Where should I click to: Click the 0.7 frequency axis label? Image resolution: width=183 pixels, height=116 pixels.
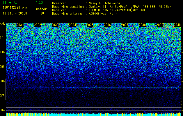coord(2,96)
